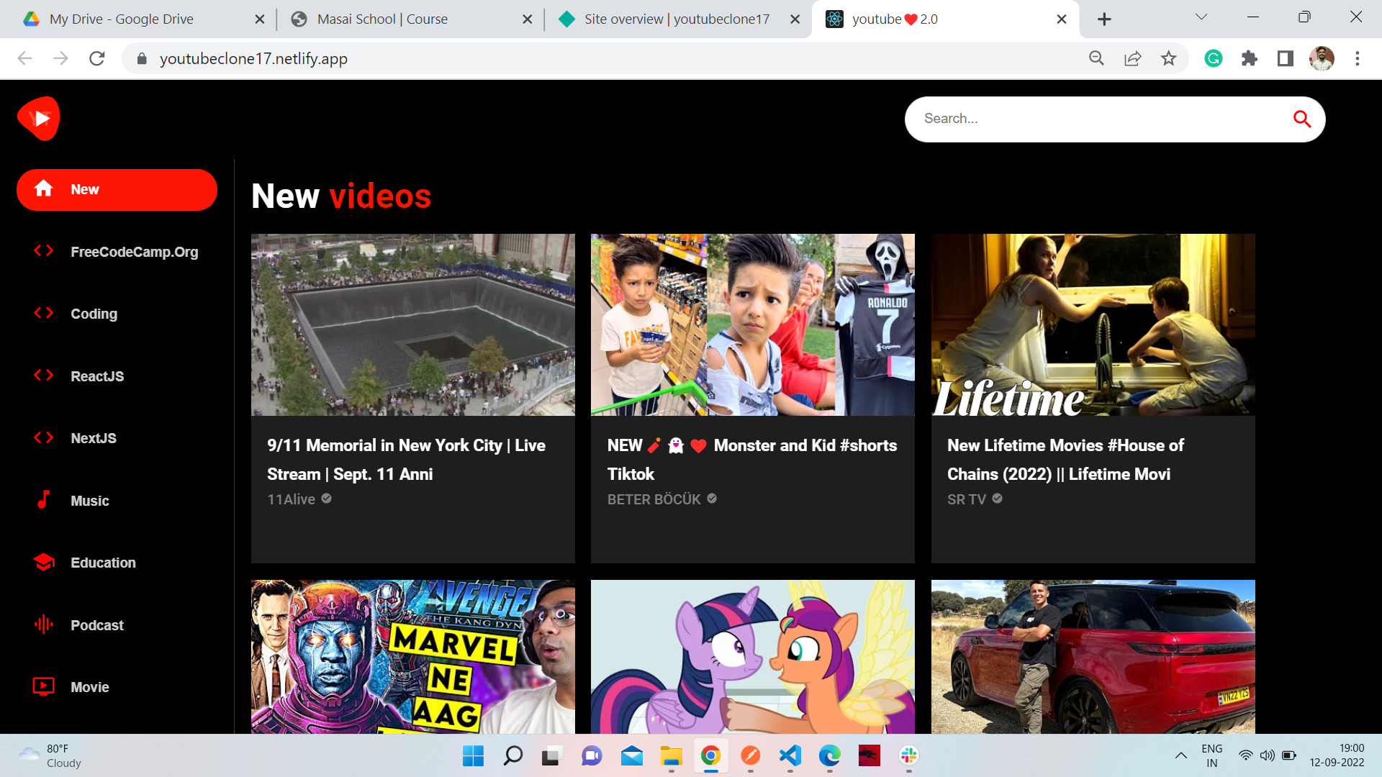Open the Chrome profile avatar
The image size is (1382, 777).
click(1322, 58)
